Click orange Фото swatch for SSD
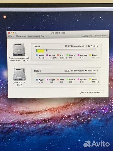This screenshot has width=113, height=151. [x=58, y=55]
